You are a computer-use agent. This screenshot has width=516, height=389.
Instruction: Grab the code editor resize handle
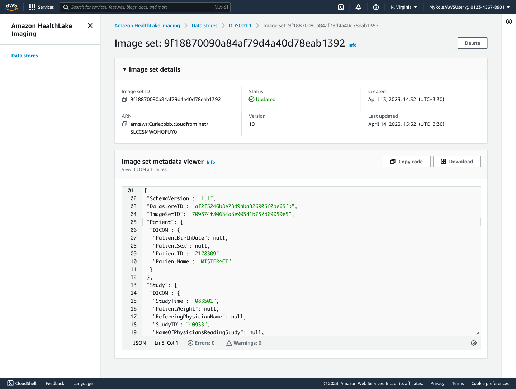(x=478, y=333)
